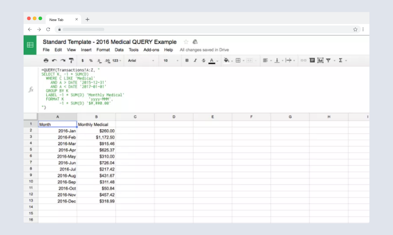
Task: Select column B header
Action: click(96, 117)
